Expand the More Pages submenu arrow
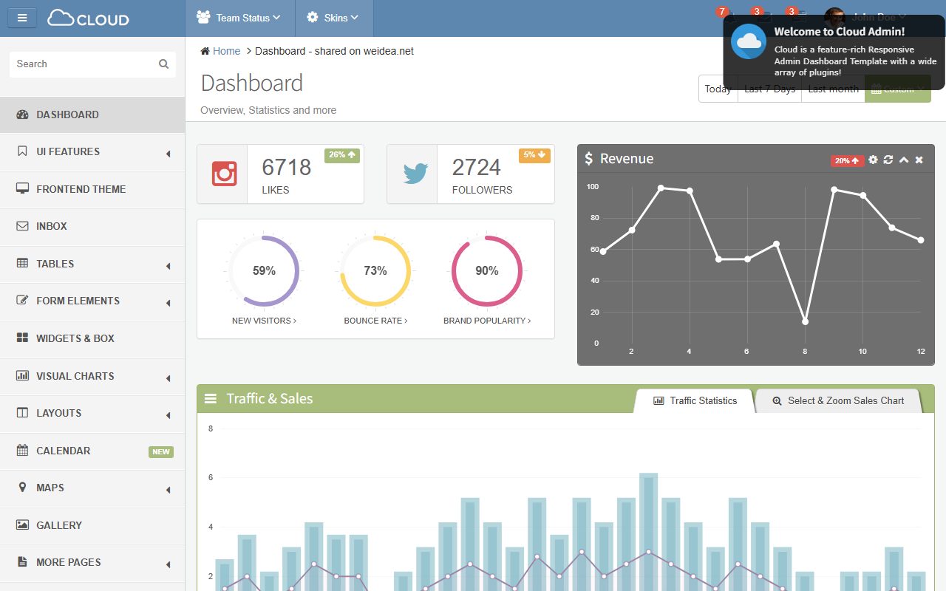The height and width of the screenshot is (591, 946). (x=169, y=564)
